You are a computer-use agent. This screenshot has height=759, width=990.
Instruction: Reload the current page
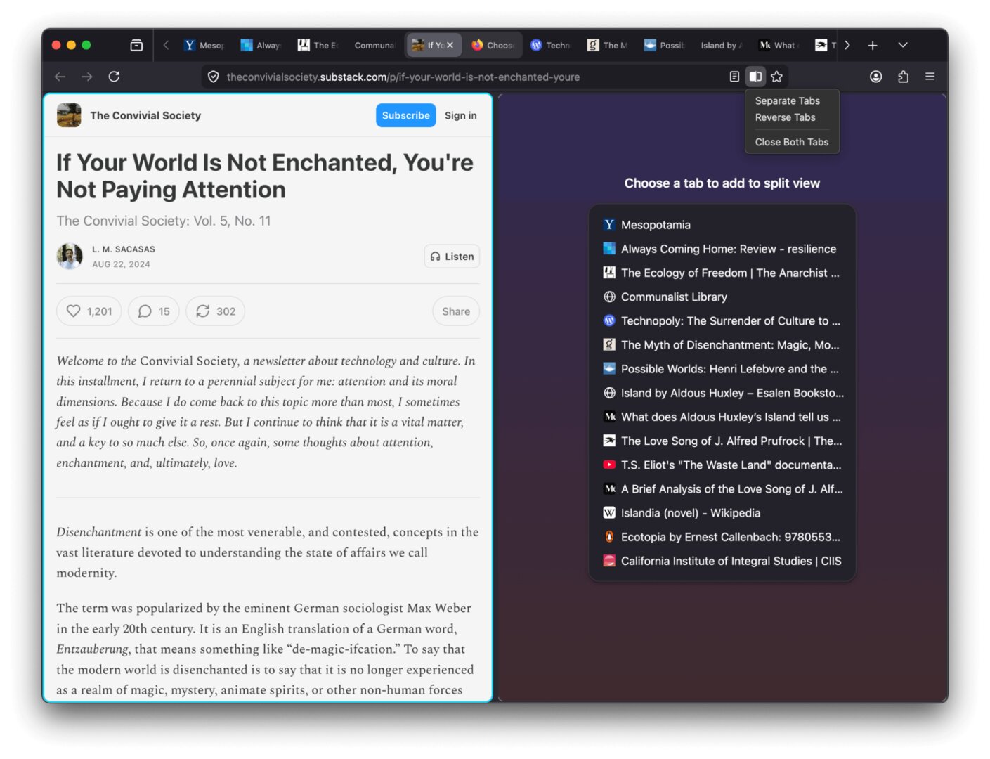click(115, 77)
